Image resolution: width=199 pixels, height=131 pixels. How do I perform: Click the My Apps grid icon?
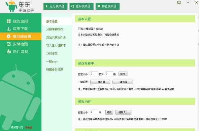pyautogui.click(x=9, y=21)
